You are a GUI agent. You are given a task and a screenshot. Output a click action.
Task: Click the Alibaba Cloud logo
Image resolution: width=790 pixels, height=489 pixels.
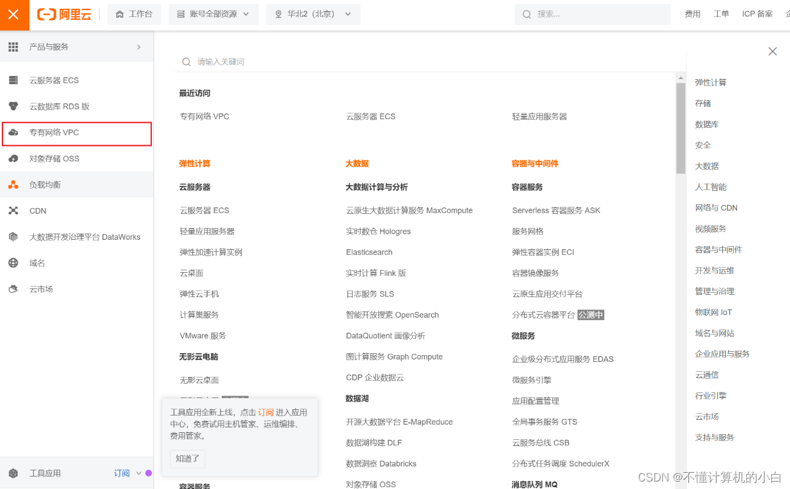coord(64,14)
